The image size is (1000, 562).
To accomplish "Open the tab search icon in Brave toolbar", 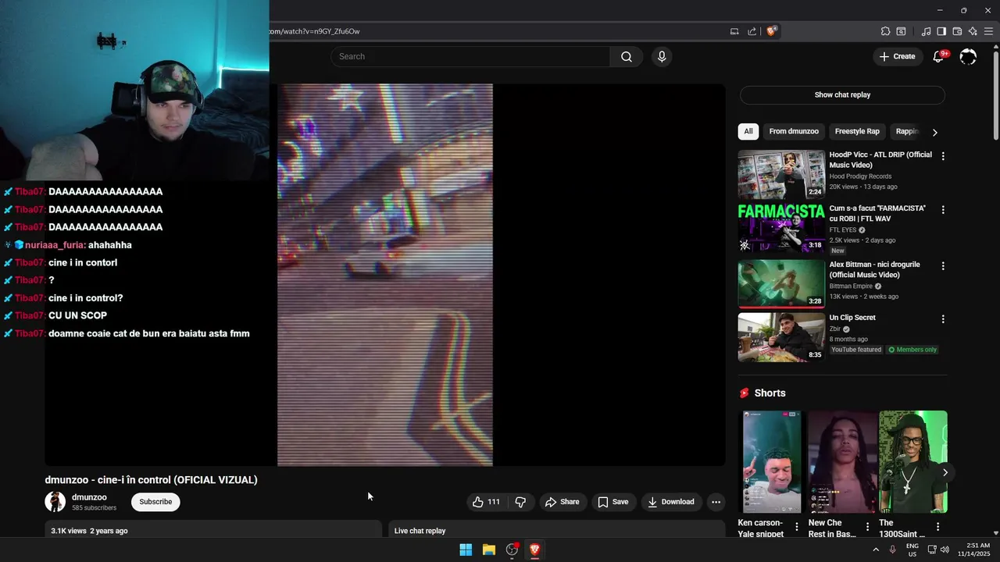I will 901,31.
